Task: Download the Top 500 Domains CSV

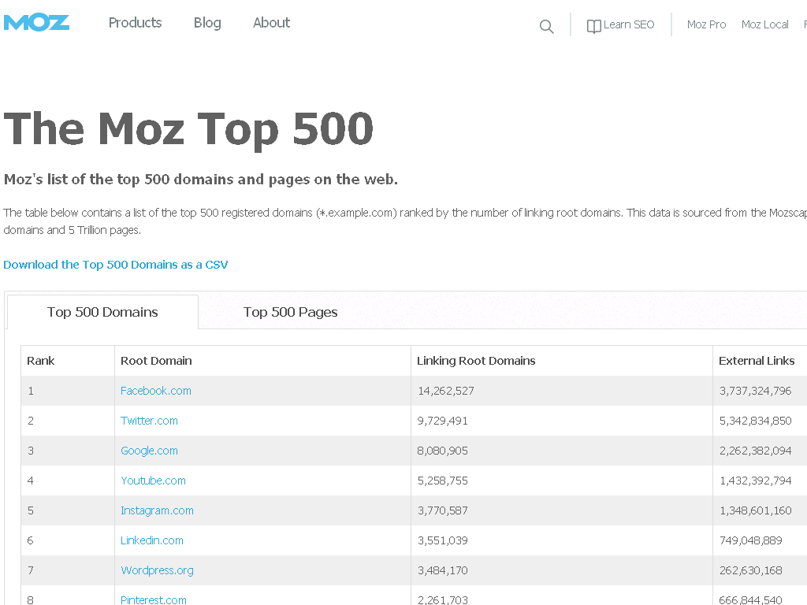Action: coord(115,265)
